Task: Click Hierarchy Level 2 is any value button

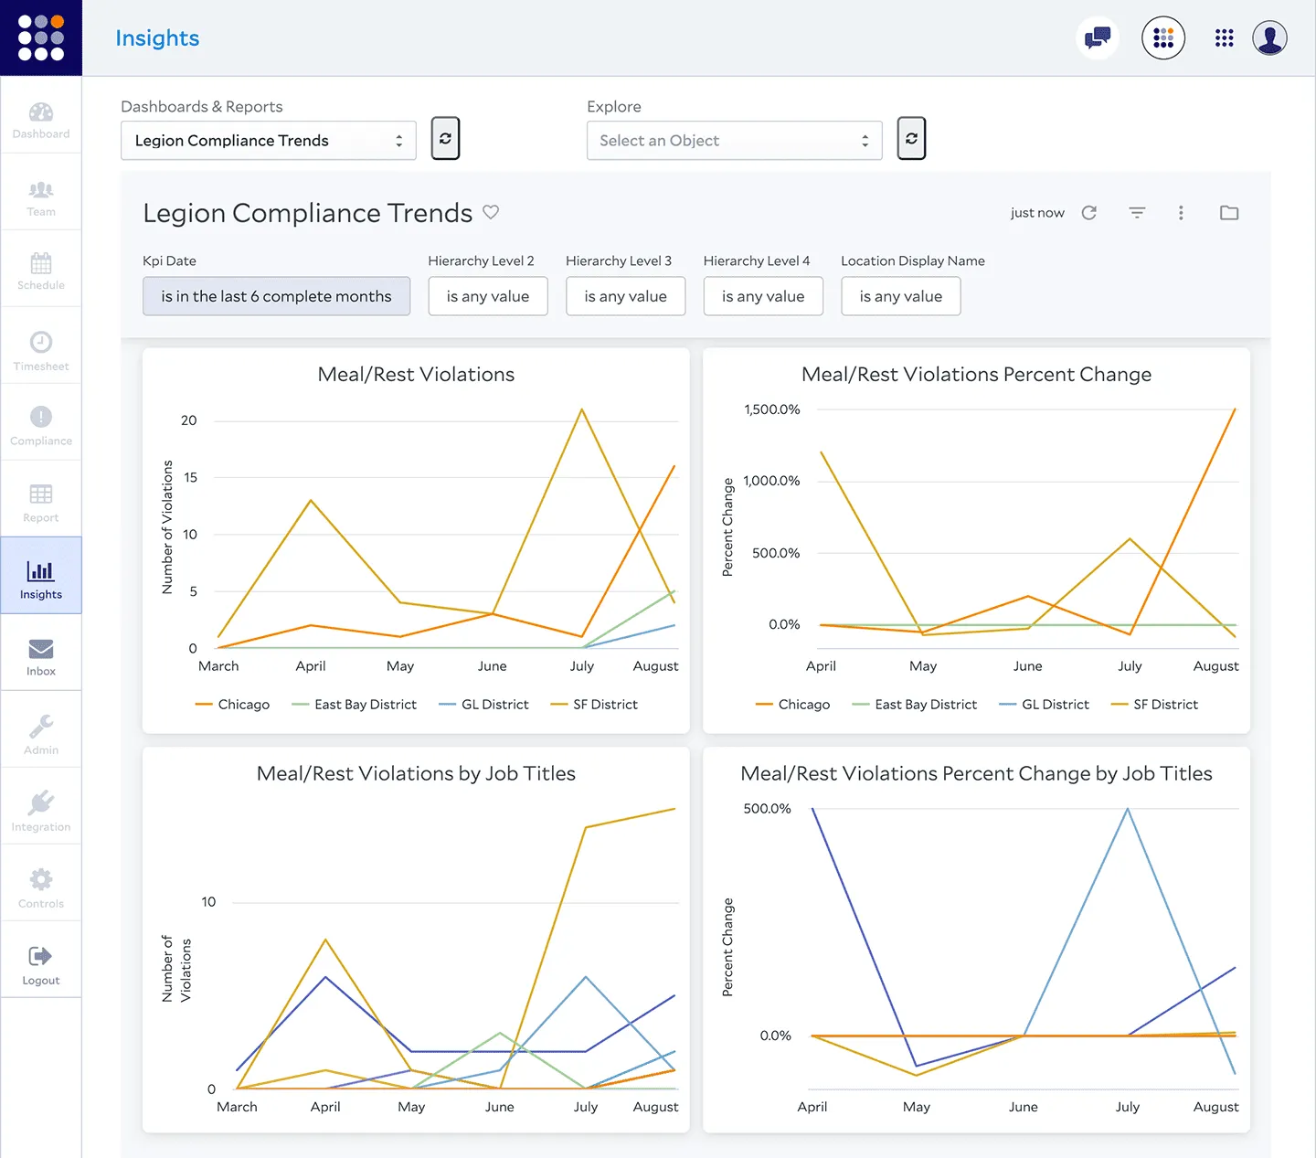Action: point(487,296)
